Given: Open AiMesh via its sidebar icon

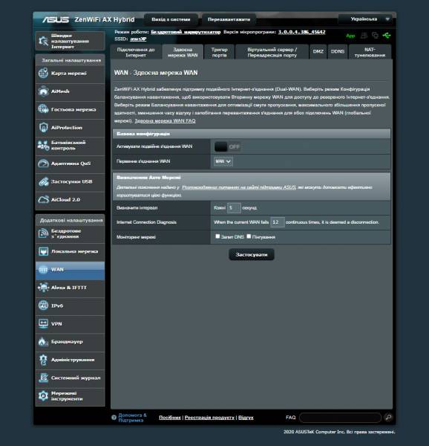Looking at the screenshot, I should [x=43, y=91].
